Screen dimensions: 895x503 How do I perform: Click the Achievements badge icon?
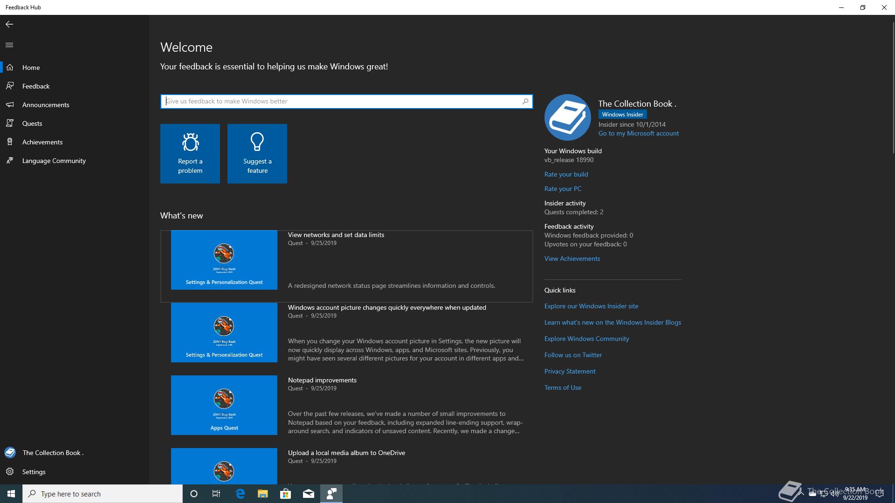click(x=10, y=142)
